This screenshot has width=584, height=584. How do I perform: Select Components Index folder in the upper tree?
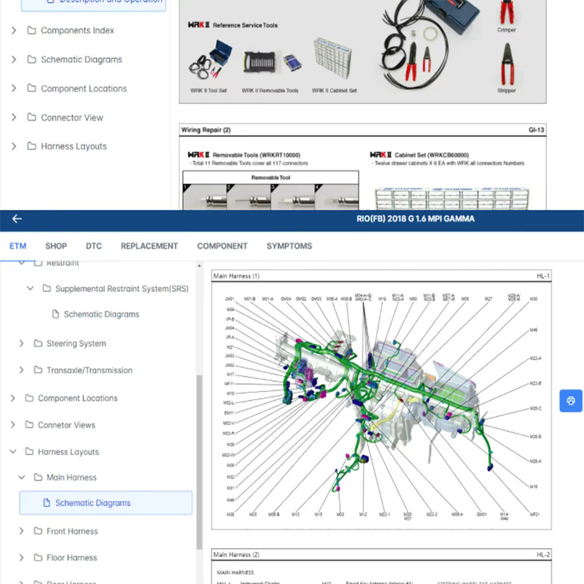70,30
